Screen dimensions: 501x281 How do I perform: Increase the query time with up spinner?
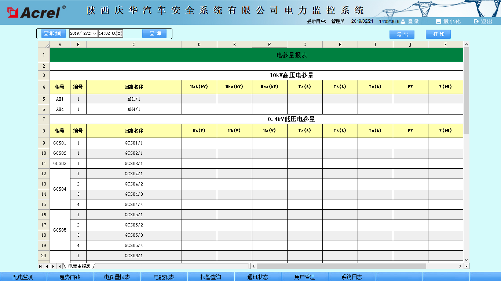tap(119, 32)
